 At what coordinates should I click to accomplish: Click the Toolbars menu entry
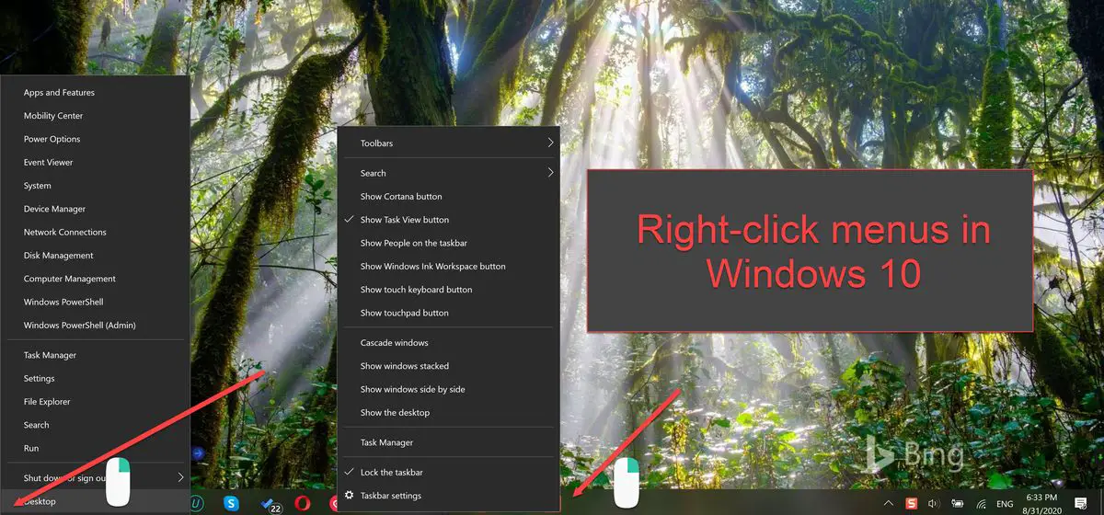pyautogui.click(x=448, y=143)
